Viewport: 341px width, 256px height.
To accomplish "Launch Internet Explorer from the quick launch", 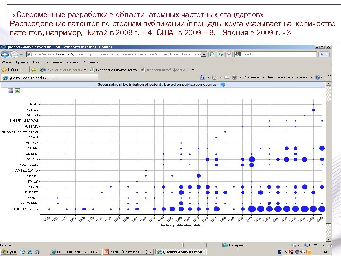I will (x=30, y=252).
